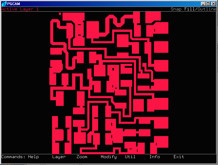Minimize the PGCAM window
This screenshot has height=165, width=218.
(x=203, y=4)
